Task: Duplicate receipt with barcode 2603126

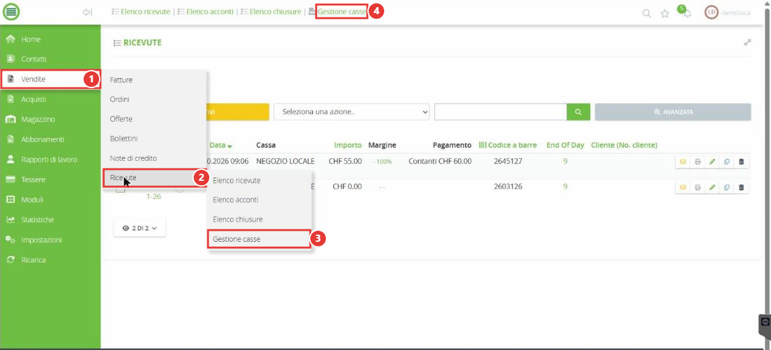Action: click(727, 187)
